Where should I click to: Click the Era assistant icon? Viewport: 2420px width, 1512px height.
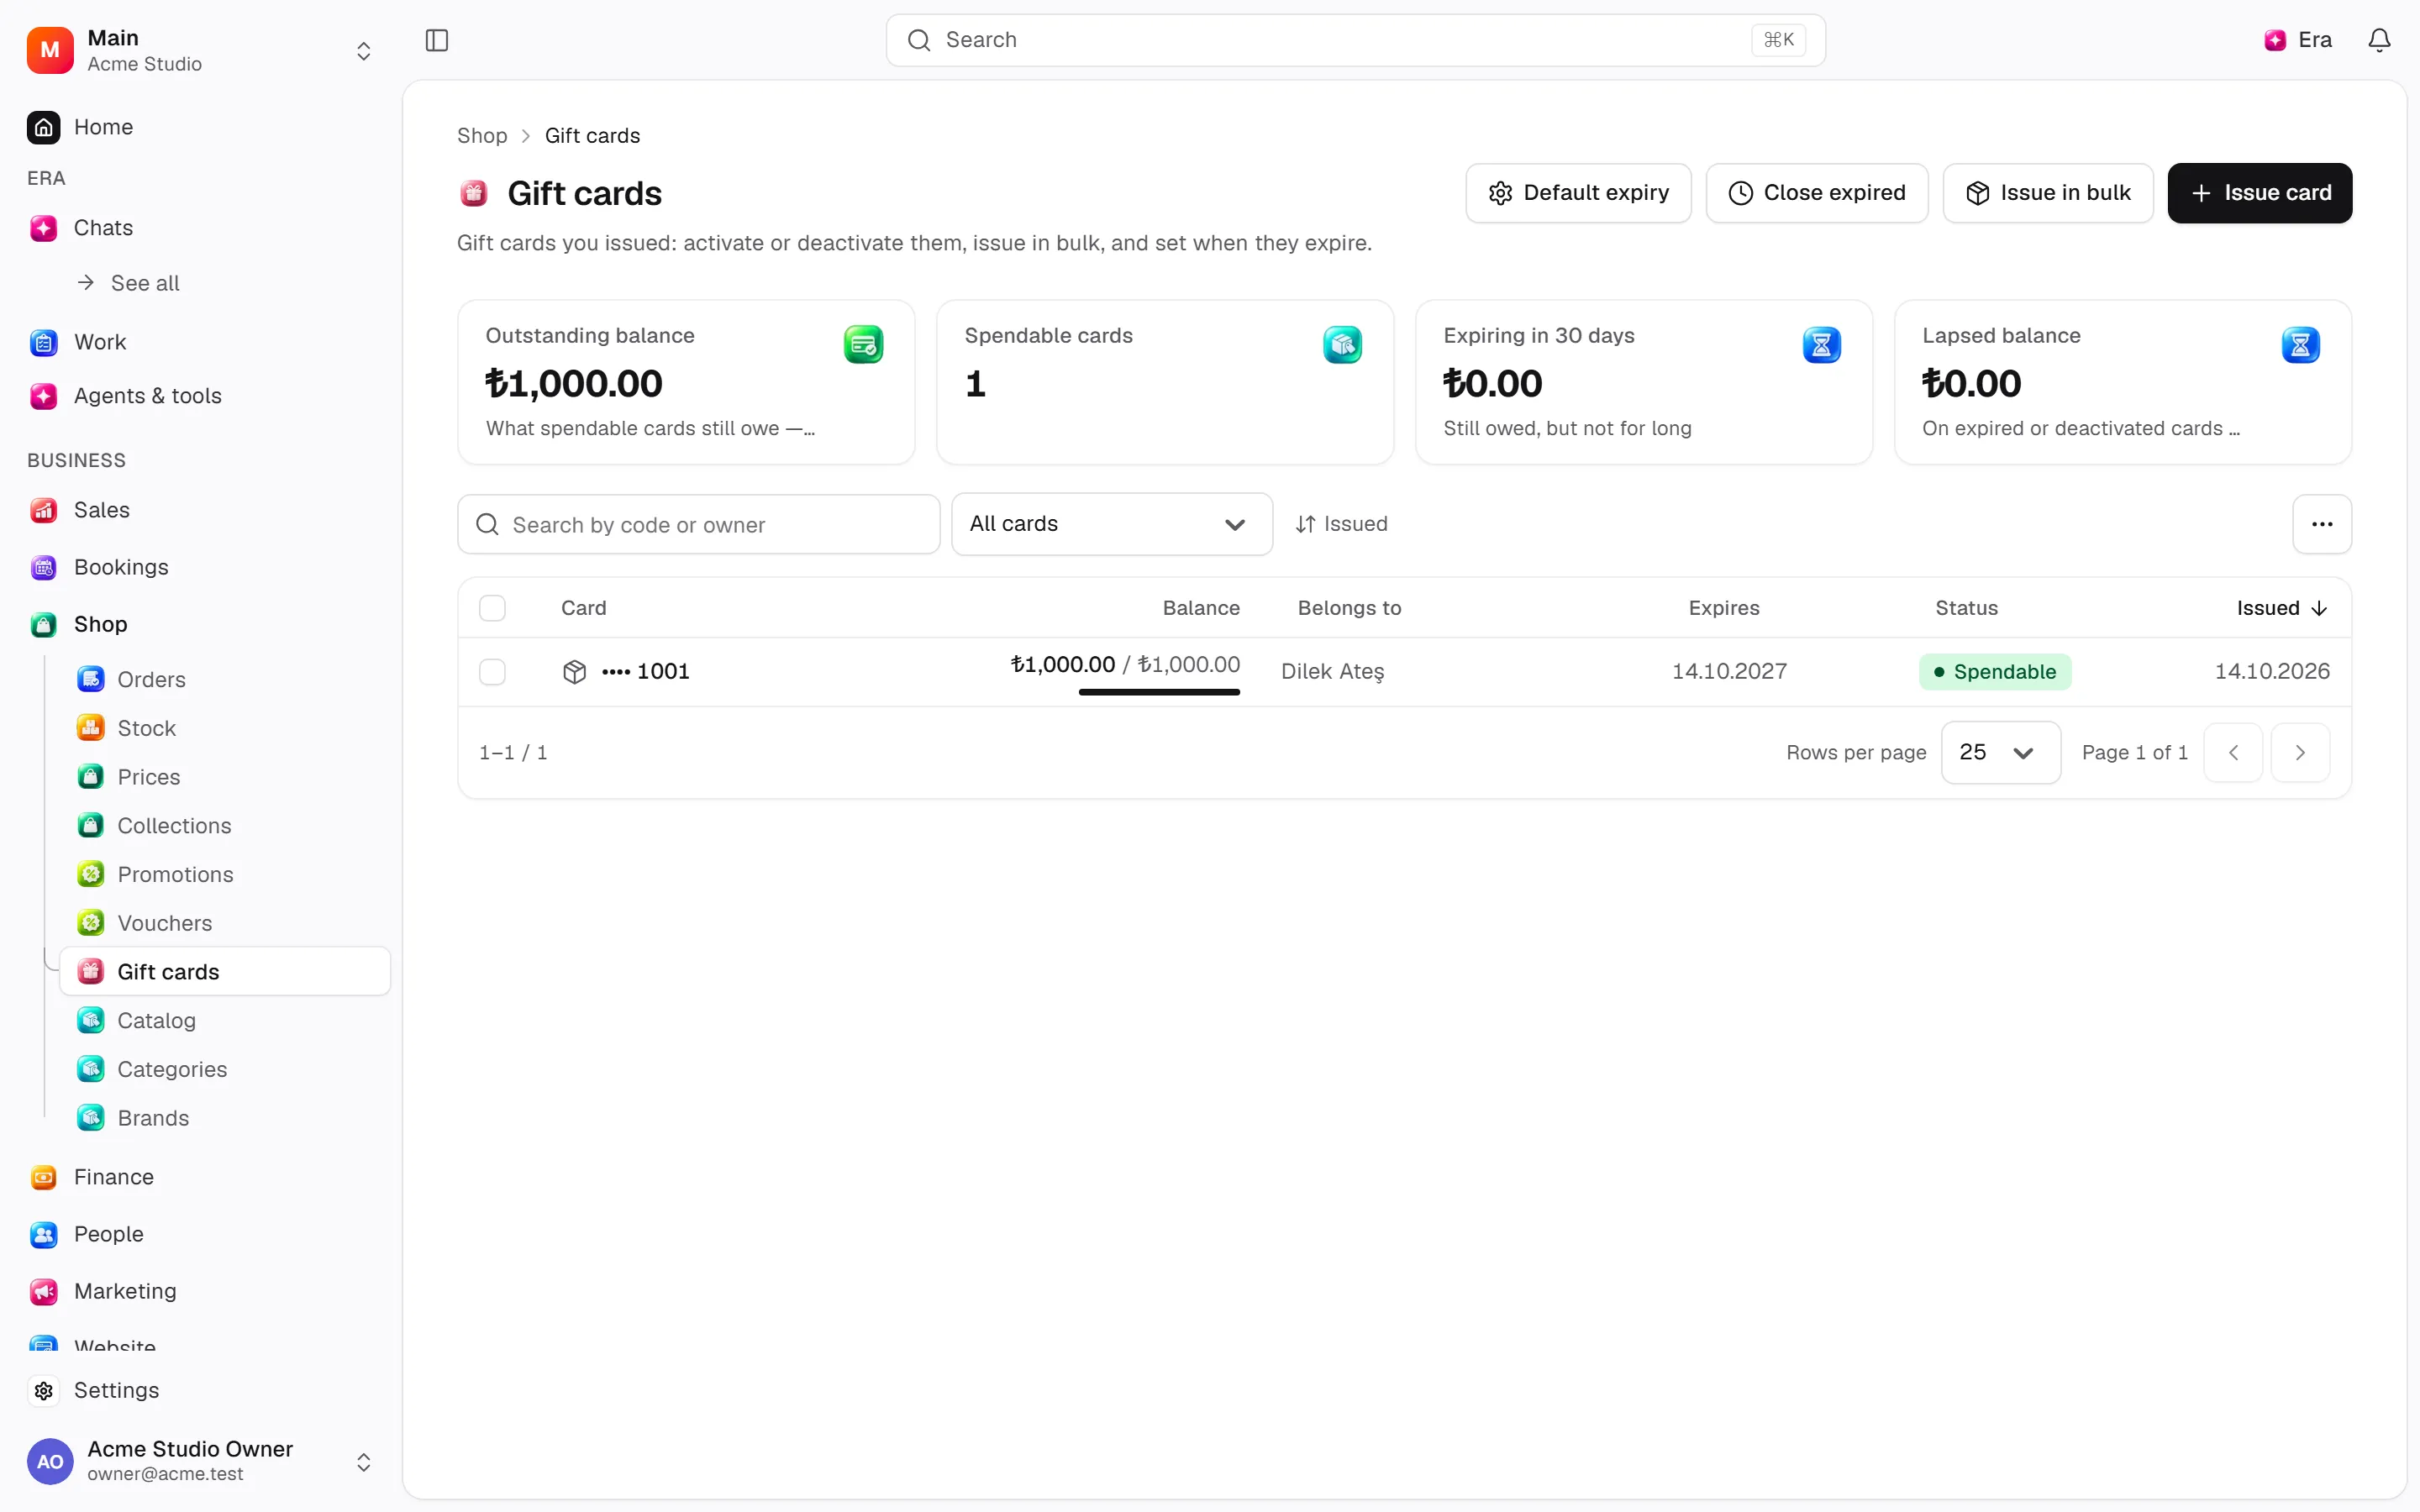point(2275,40)
